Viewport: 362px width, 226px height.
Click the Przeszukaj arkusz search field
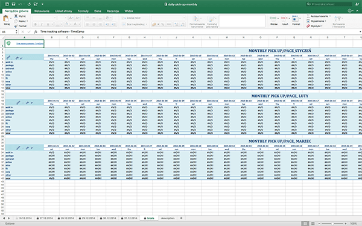point(329,4)
